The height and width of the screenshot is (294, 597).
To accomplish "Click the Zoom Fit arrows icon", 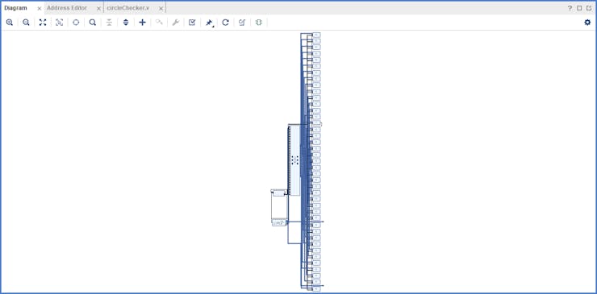I will [43, 23].
